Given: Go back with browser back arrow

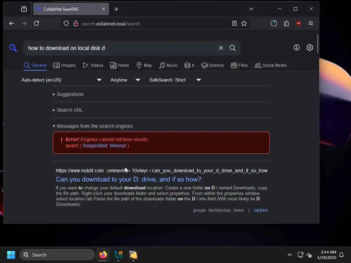Looking at the screenshot, I should pyautogui.click(x=12, y=23).
